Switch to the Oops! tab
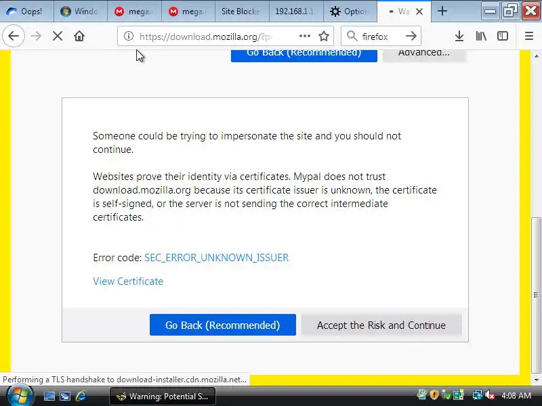 point(27,12)
